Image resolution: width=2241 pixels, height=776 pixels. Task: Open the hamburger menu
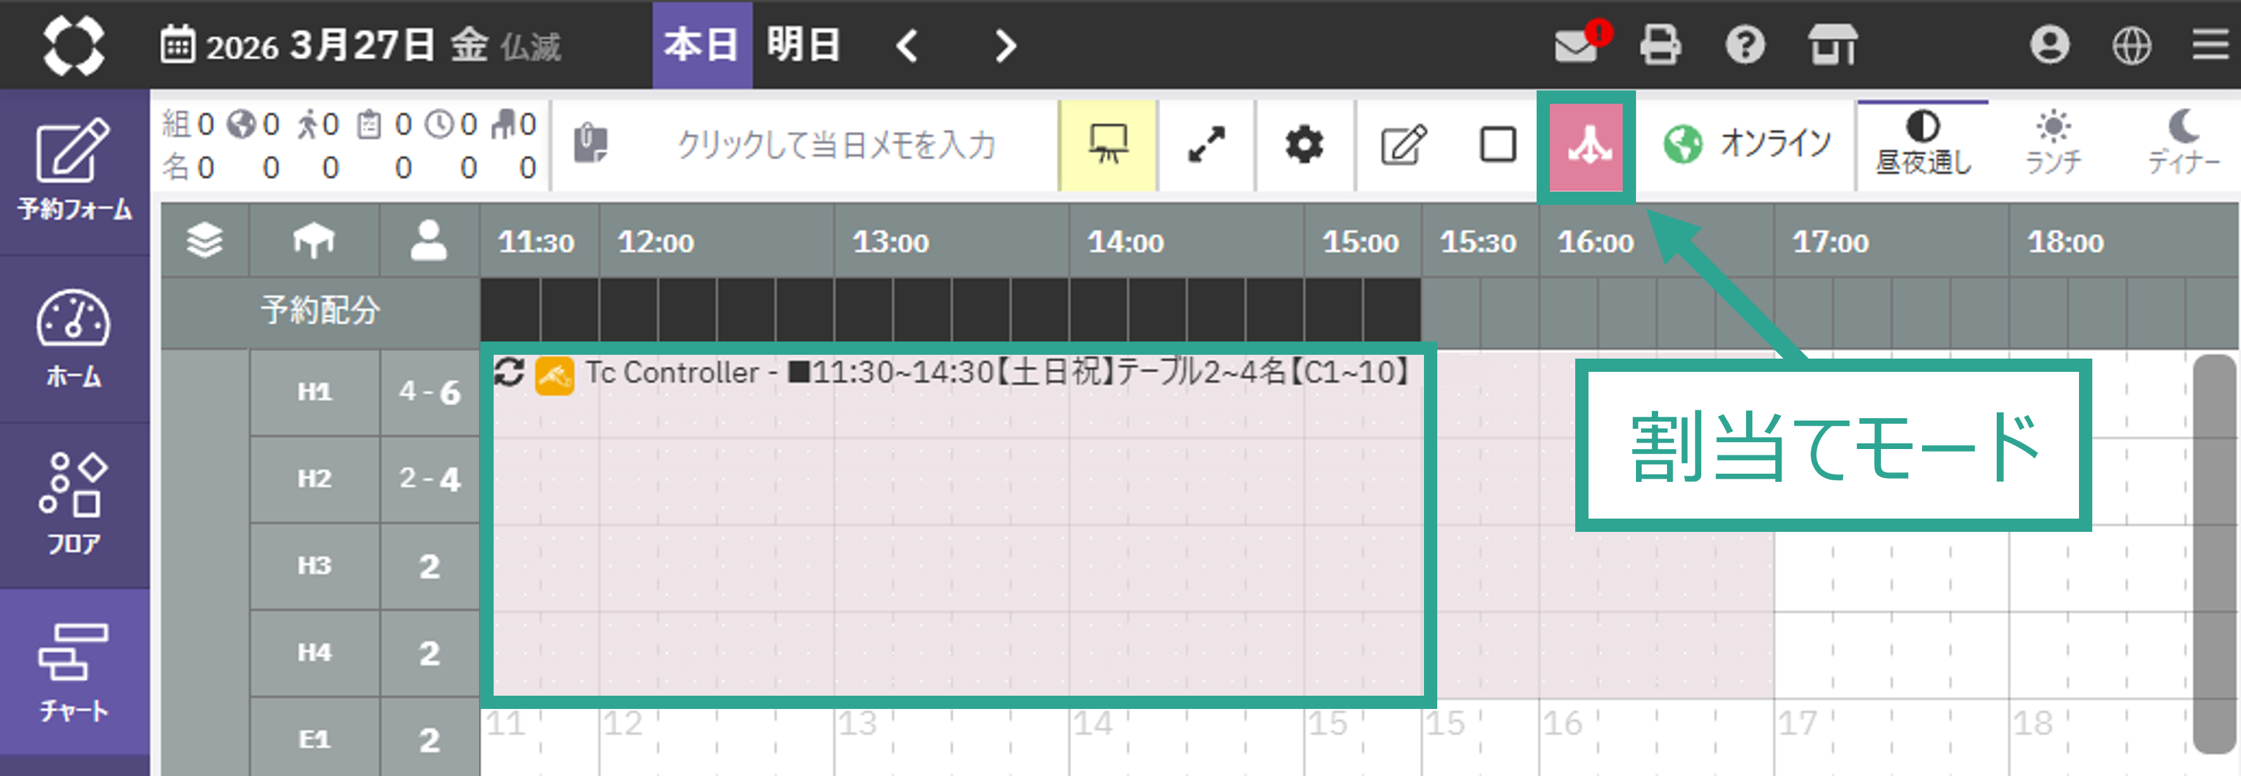2211,45
